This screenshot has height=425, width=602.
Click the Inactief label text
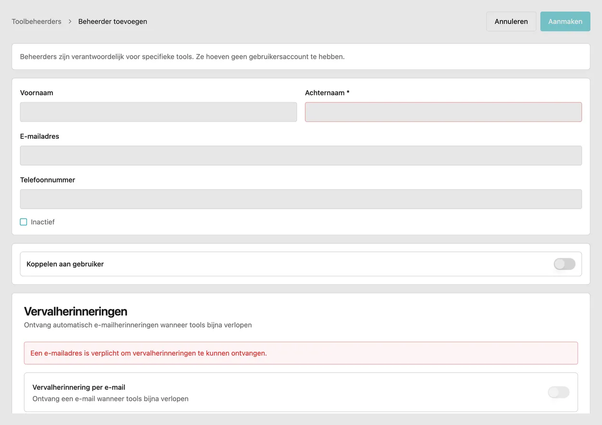[x=42, y=222]
